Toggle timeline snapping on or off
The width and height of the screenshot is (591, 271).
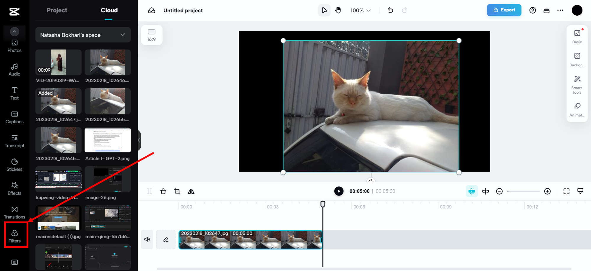472,191
